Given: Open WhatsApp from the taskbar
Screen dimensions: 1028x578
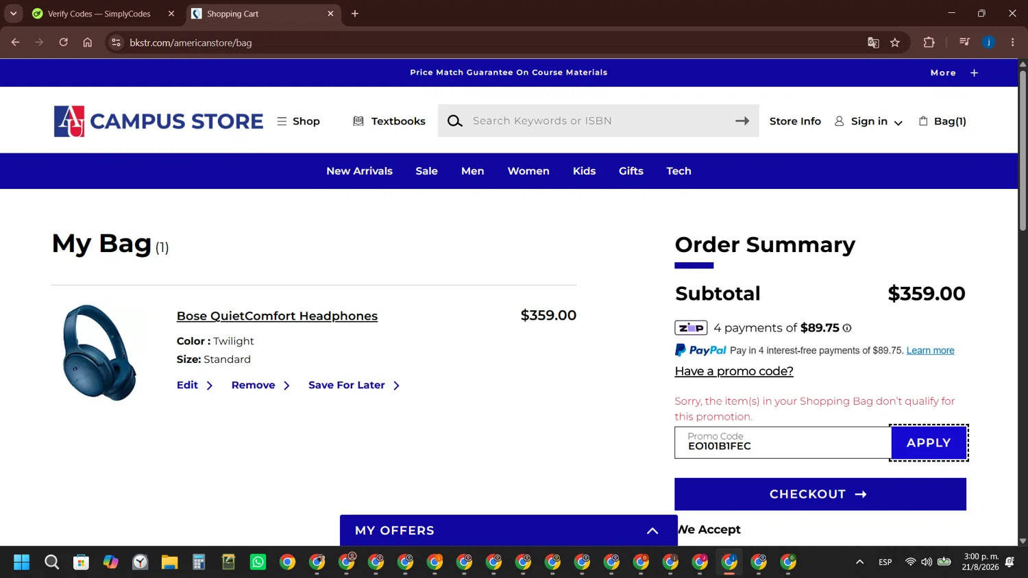Looking at the screenshot, I should point(258,562).
